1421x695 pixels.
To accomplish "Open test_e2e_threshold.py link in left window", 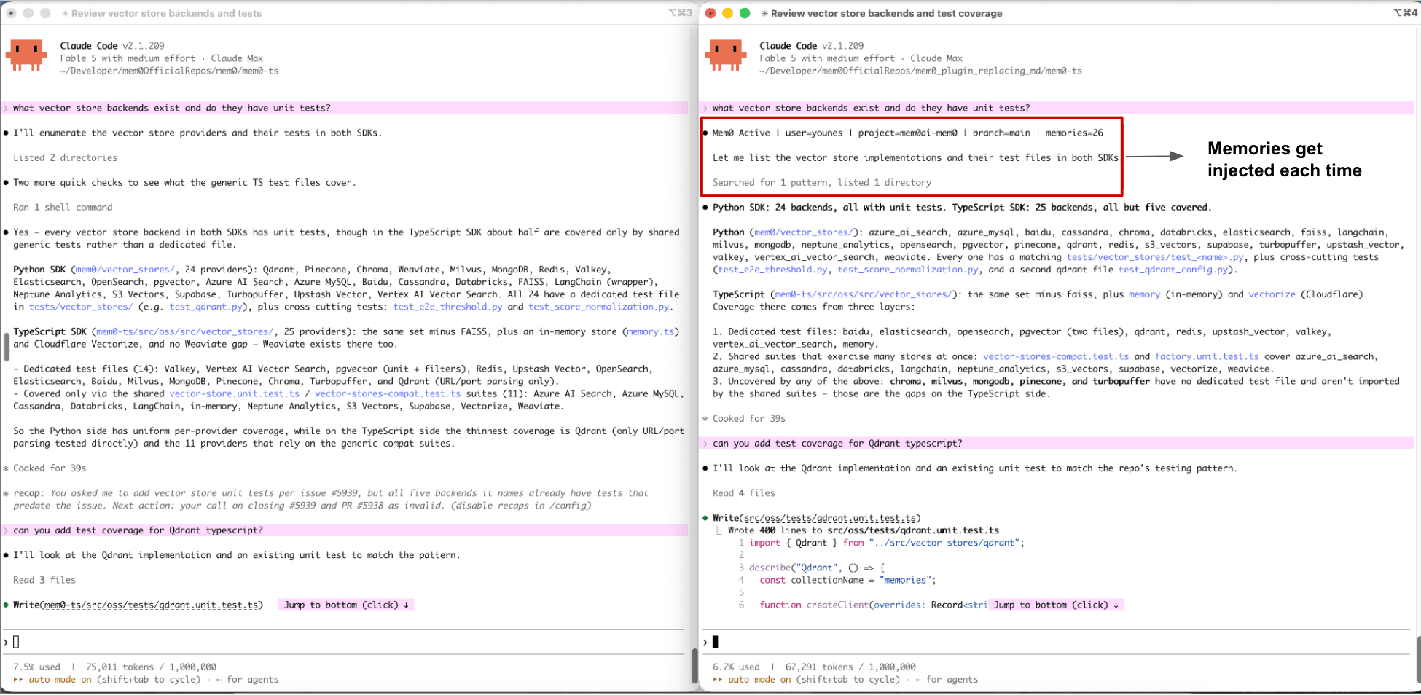I will [x=447, y=307].
